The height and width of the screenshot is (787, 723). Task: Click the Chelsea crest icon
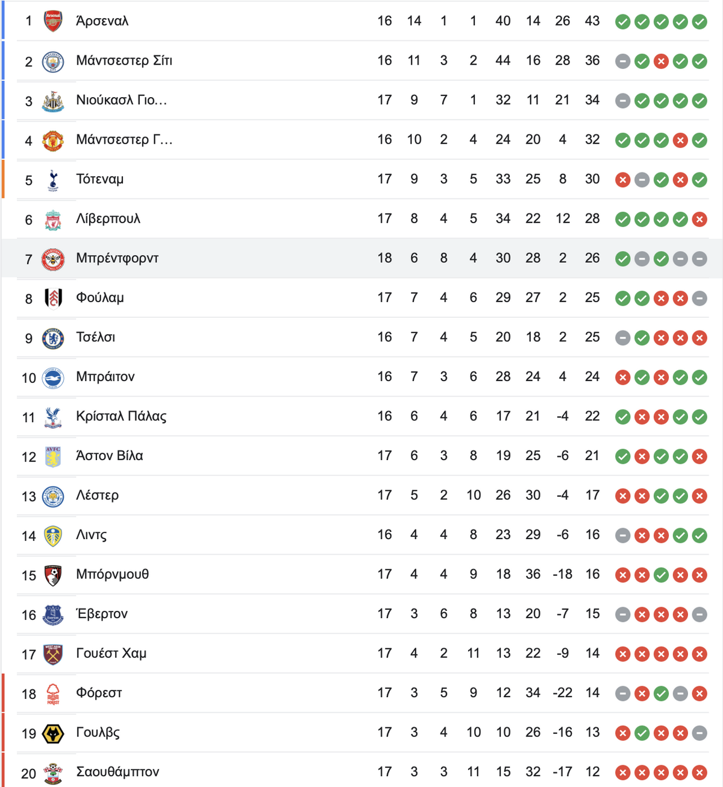[x=53, y=338]
